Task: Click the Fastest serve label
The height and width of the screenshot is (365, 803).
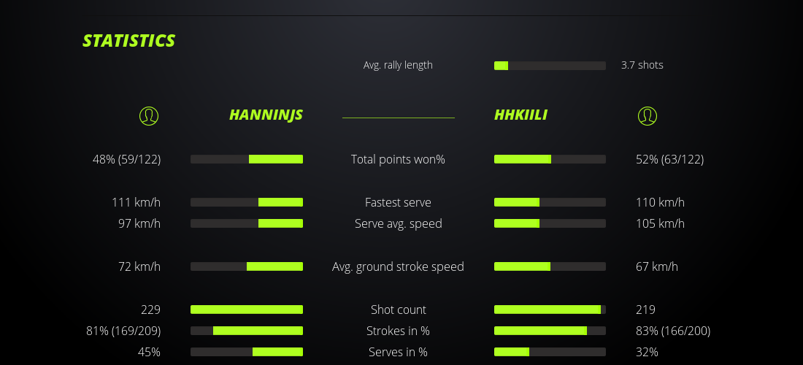Action: 398,202
